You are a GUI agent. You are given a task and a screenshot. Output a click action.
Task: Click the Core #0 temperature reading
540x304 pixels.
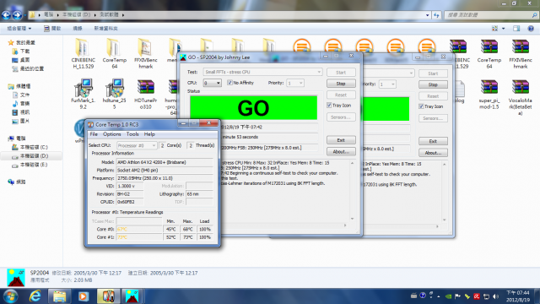139,229
